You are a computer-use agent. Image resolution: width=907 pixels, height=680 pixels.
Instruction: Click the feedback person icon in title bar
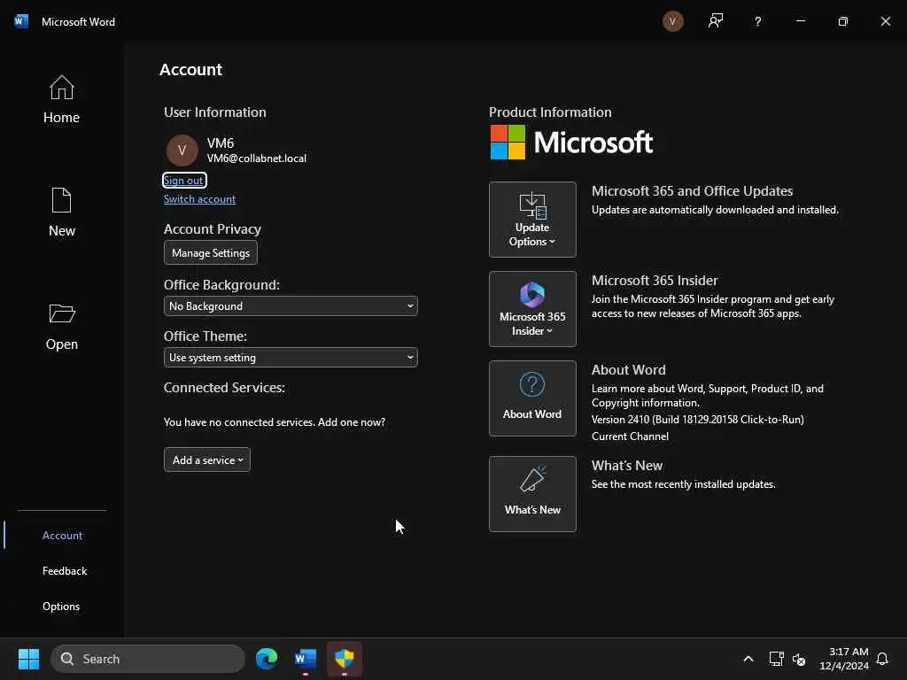coord(715,21)
